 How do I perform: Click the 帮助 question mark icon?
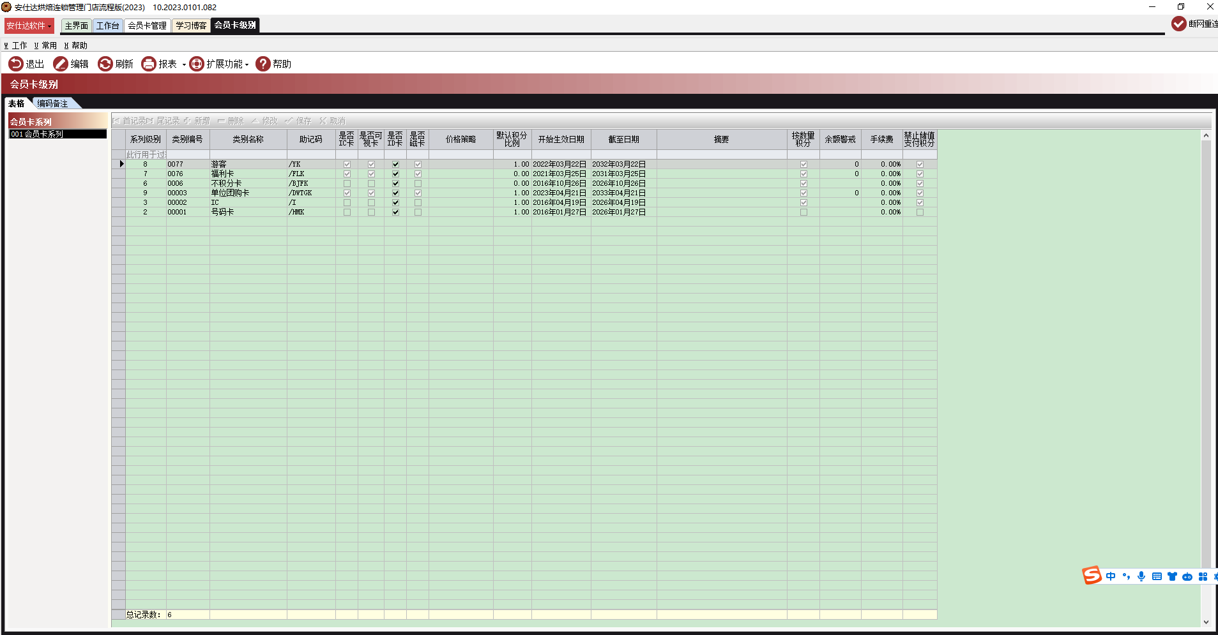tap(263, 64)
